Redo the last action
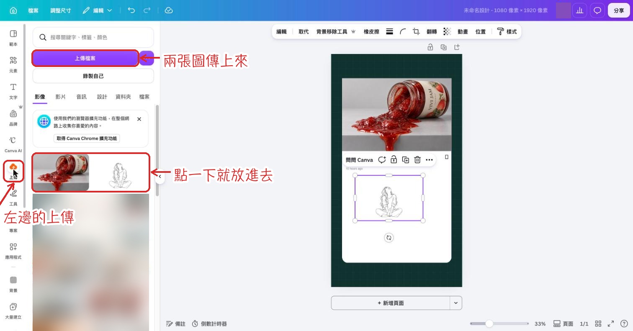The image size is (633, 331). click(147, 10)
